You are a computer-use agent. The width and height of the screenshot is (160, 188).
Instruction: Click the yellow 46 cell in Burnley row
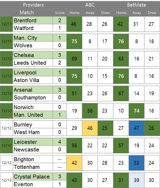(x=90, y=128)
